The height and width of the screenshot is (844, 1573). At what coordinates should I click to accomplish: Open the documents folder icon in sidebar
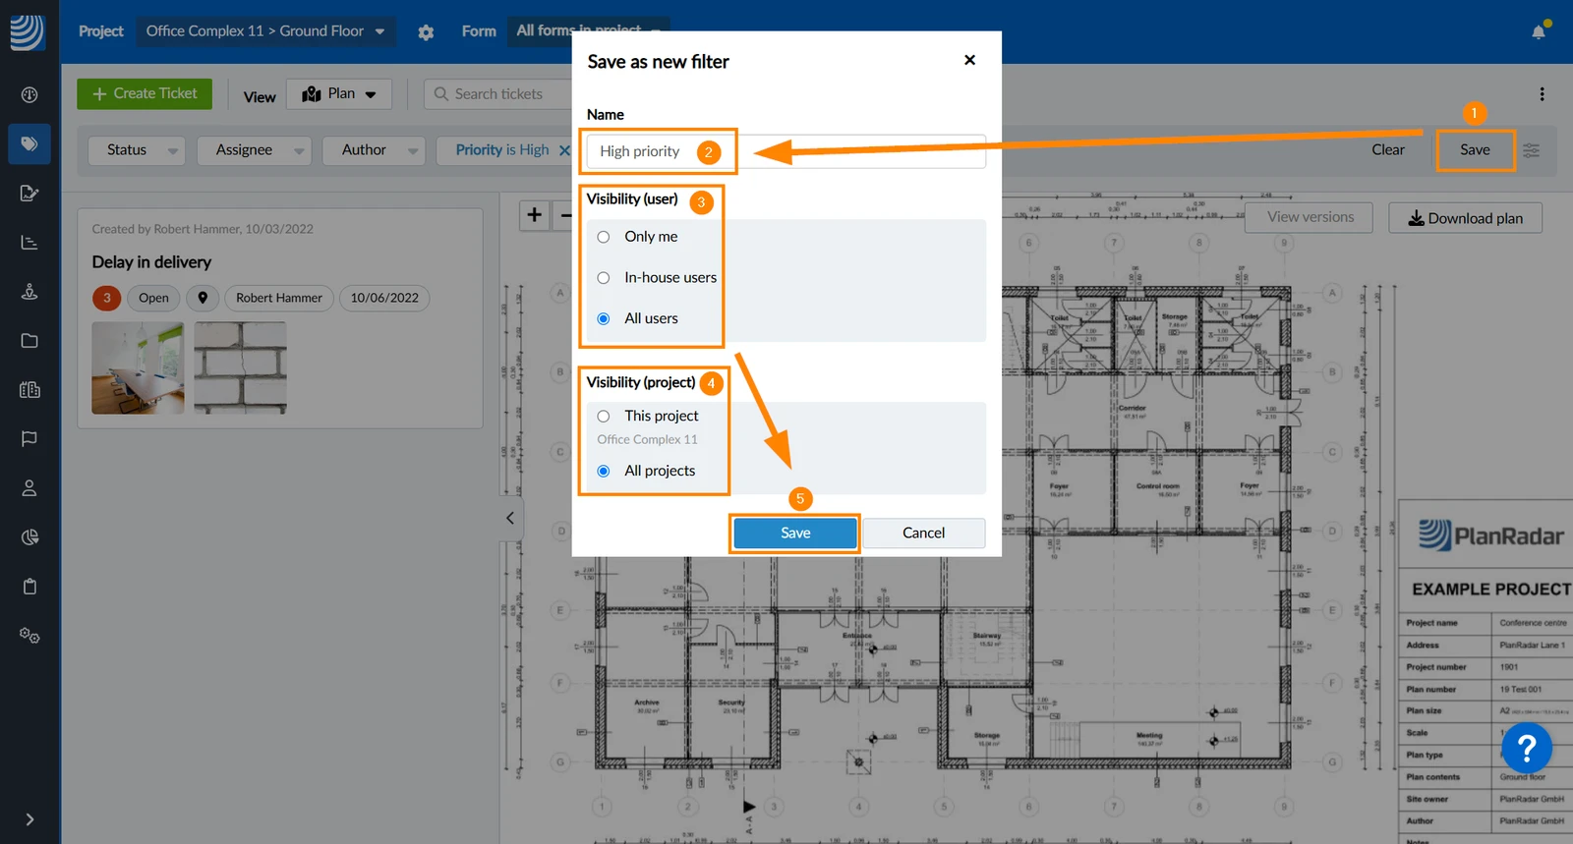[29, 340]
